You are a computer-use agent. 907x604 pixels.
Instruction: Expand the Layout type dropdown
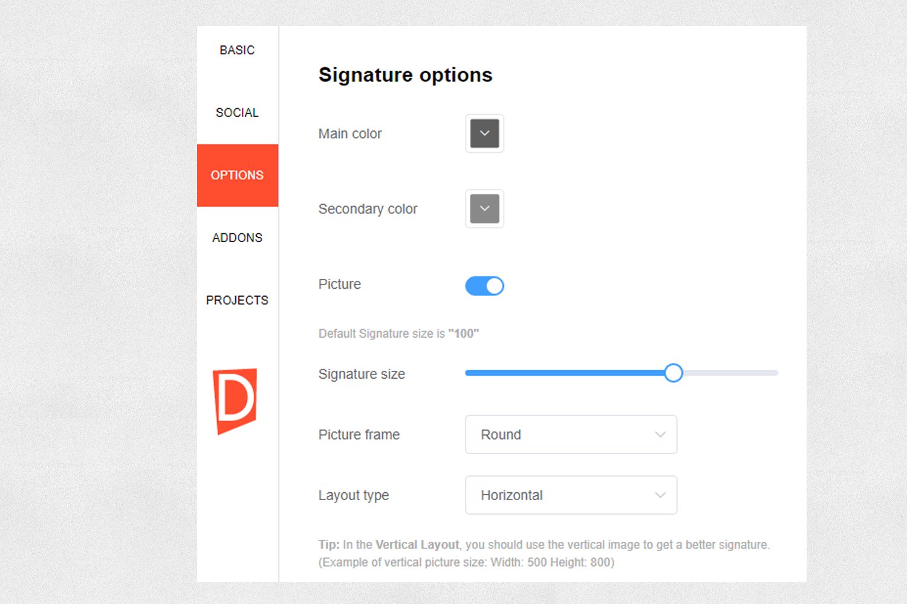coord(571,495)
